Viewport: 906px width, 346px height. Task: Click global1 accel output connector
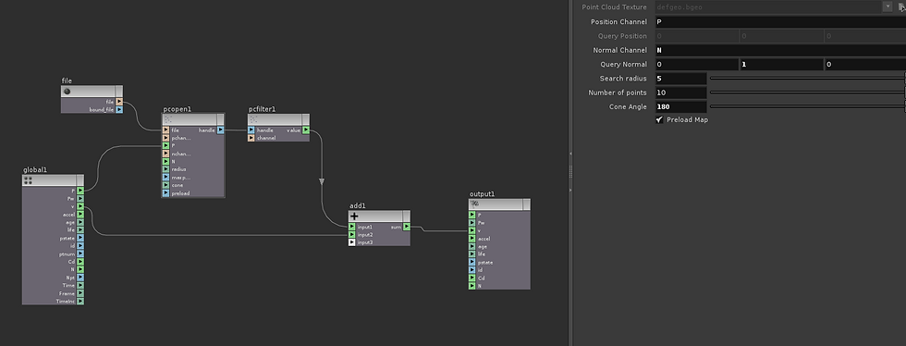80,214
